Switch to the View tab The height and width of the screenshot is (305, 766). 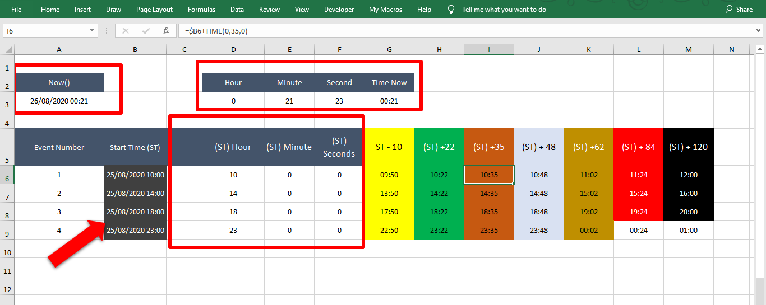pos(302,10)
